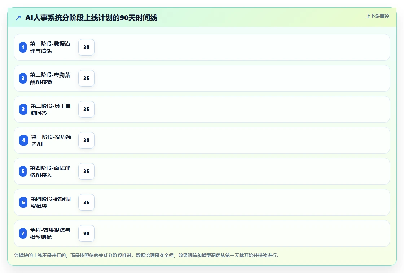Screen dimensions: 404x273
Task: Click the 25 value box for 员工自助问答
Action: (86, 109)
